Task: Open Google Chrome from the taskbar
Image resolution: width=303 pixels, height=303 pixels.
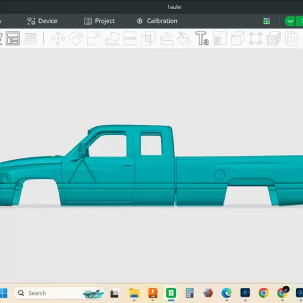Action: point(263,293)
